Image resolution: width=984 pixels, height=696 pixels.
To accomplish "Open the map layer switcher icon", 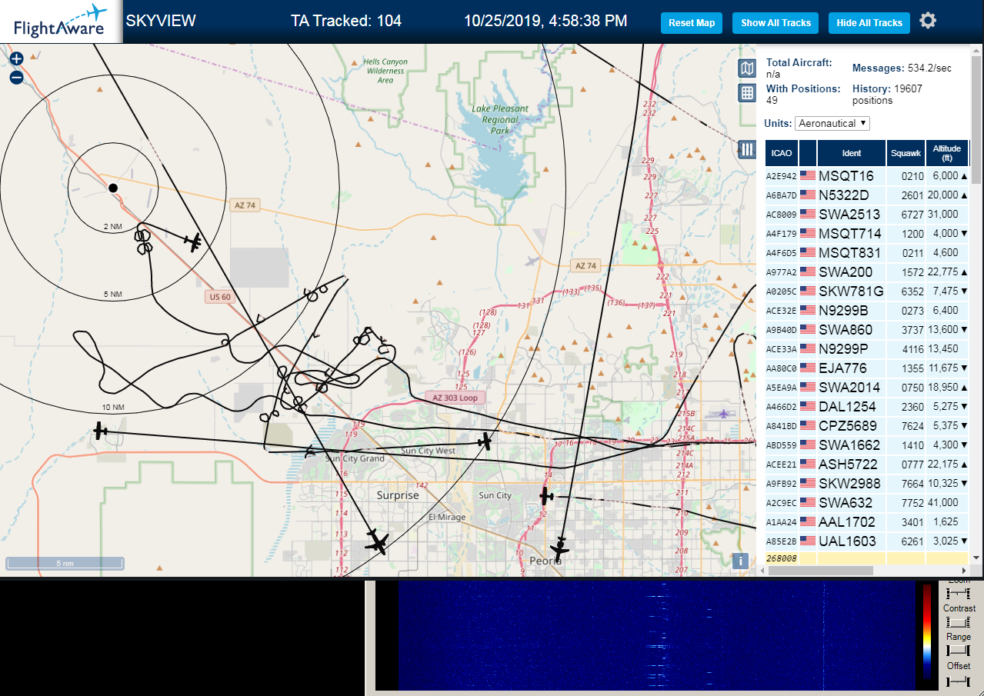I will pyautogui.click(x=747, y=68).
